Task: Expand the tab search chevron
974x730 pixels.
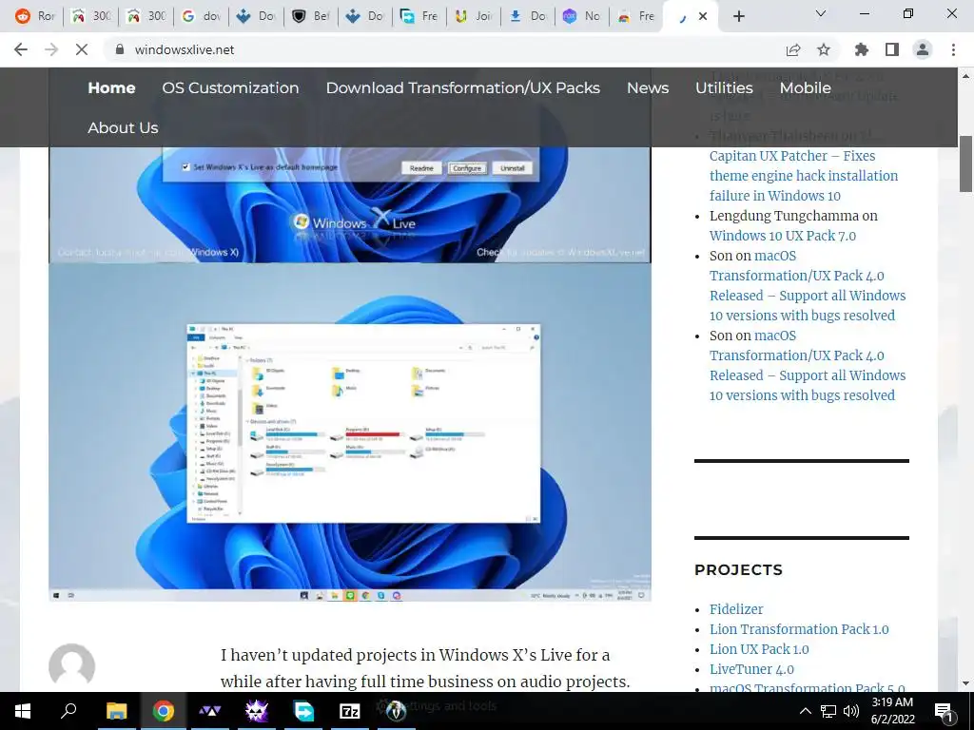Action: click(821, 13)
